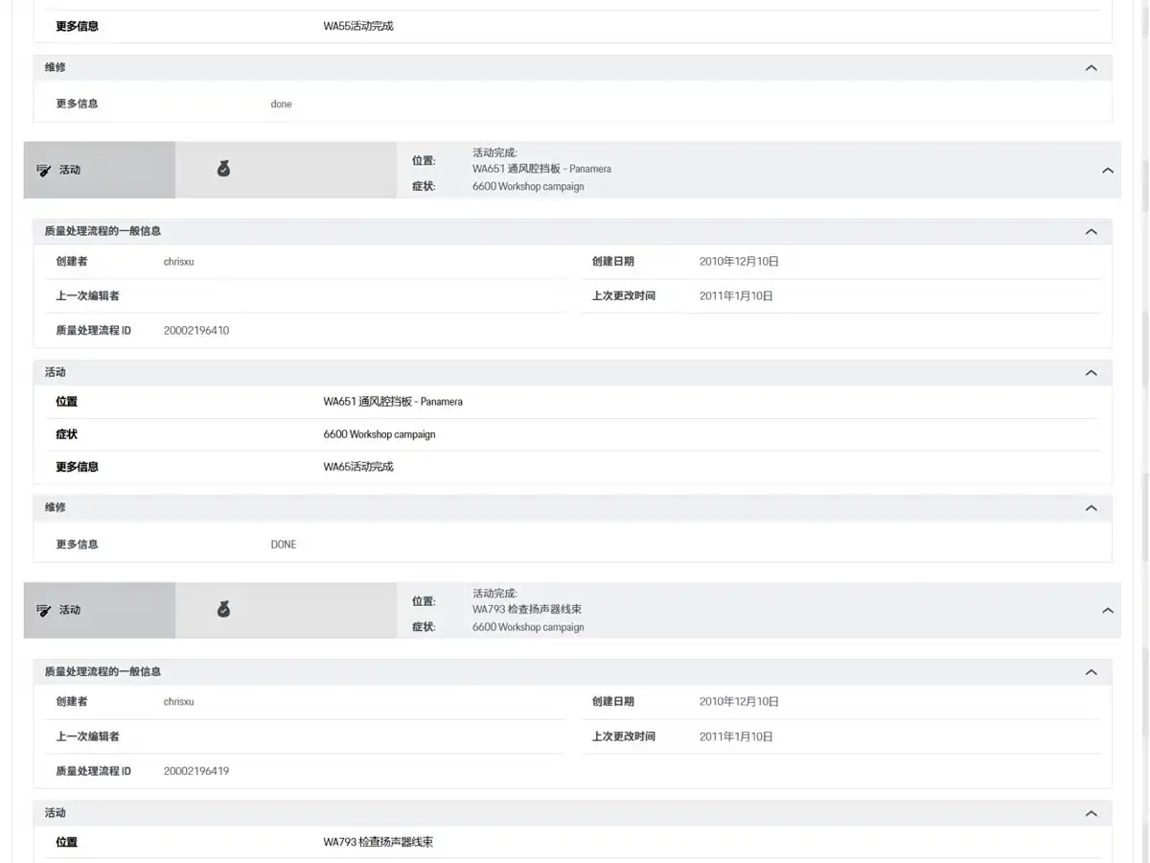
Task: Select the uppercase 'DONE' repair value
Action: click(284, 544)
